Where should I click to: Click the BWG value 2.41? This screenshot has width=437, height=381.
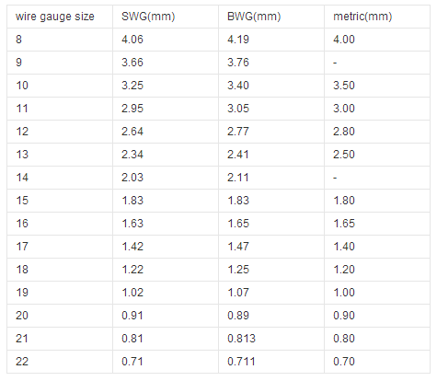(238, 155)
